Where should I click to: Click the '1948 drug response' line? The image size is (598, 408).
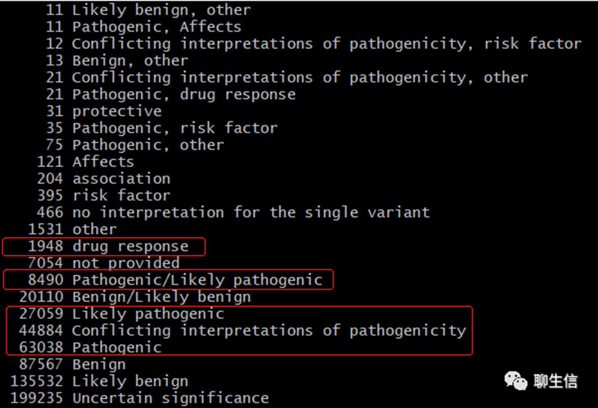108,246
